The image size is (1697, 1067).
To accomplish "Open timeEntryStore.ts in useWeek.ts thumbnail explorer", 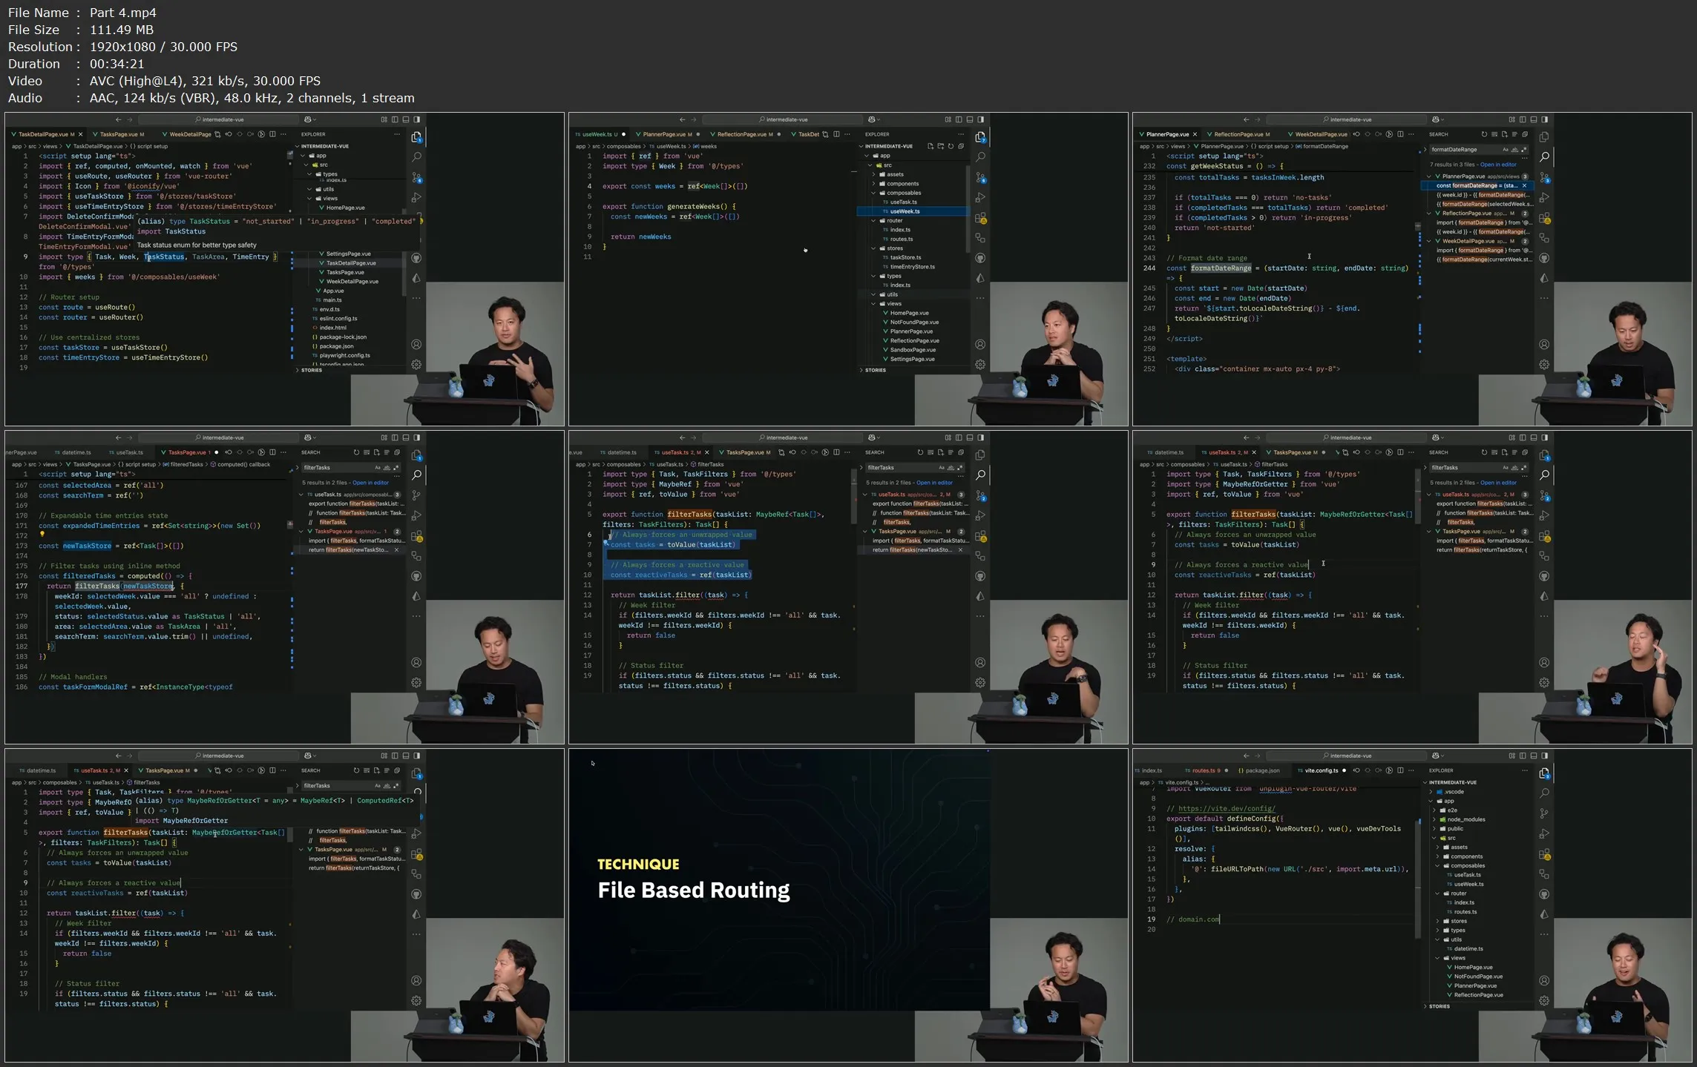I will tap(912, 267).
